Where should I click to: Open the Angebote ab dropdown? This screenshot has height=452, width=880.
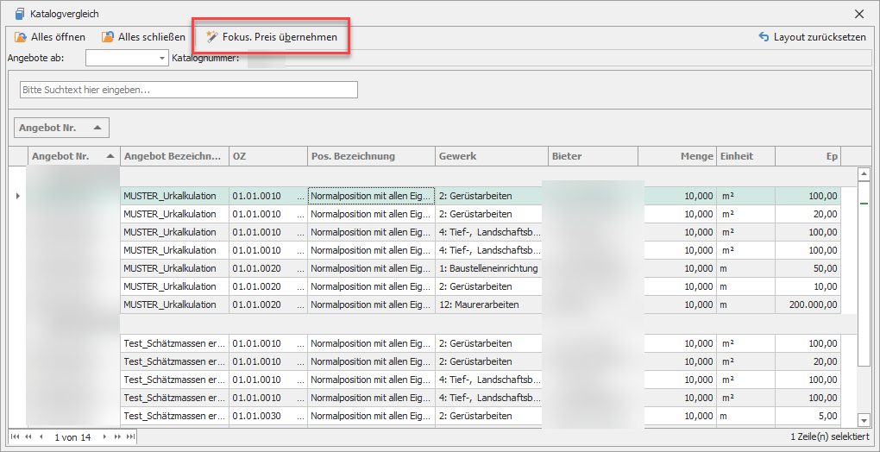162,58
